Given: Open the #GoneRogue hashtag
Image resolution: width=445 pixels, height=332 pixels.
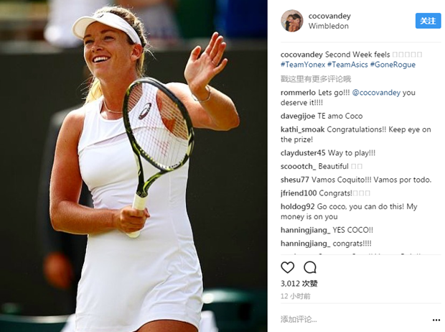Looking at the screenshot, I should coord(393,65).
